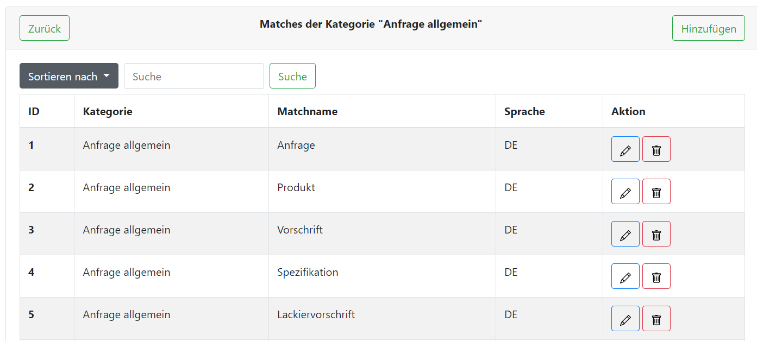Image resolution: width=757 pixels, height=341 pixels.
Task: Edit the Anfrage match row
Action: click(625, 149)
